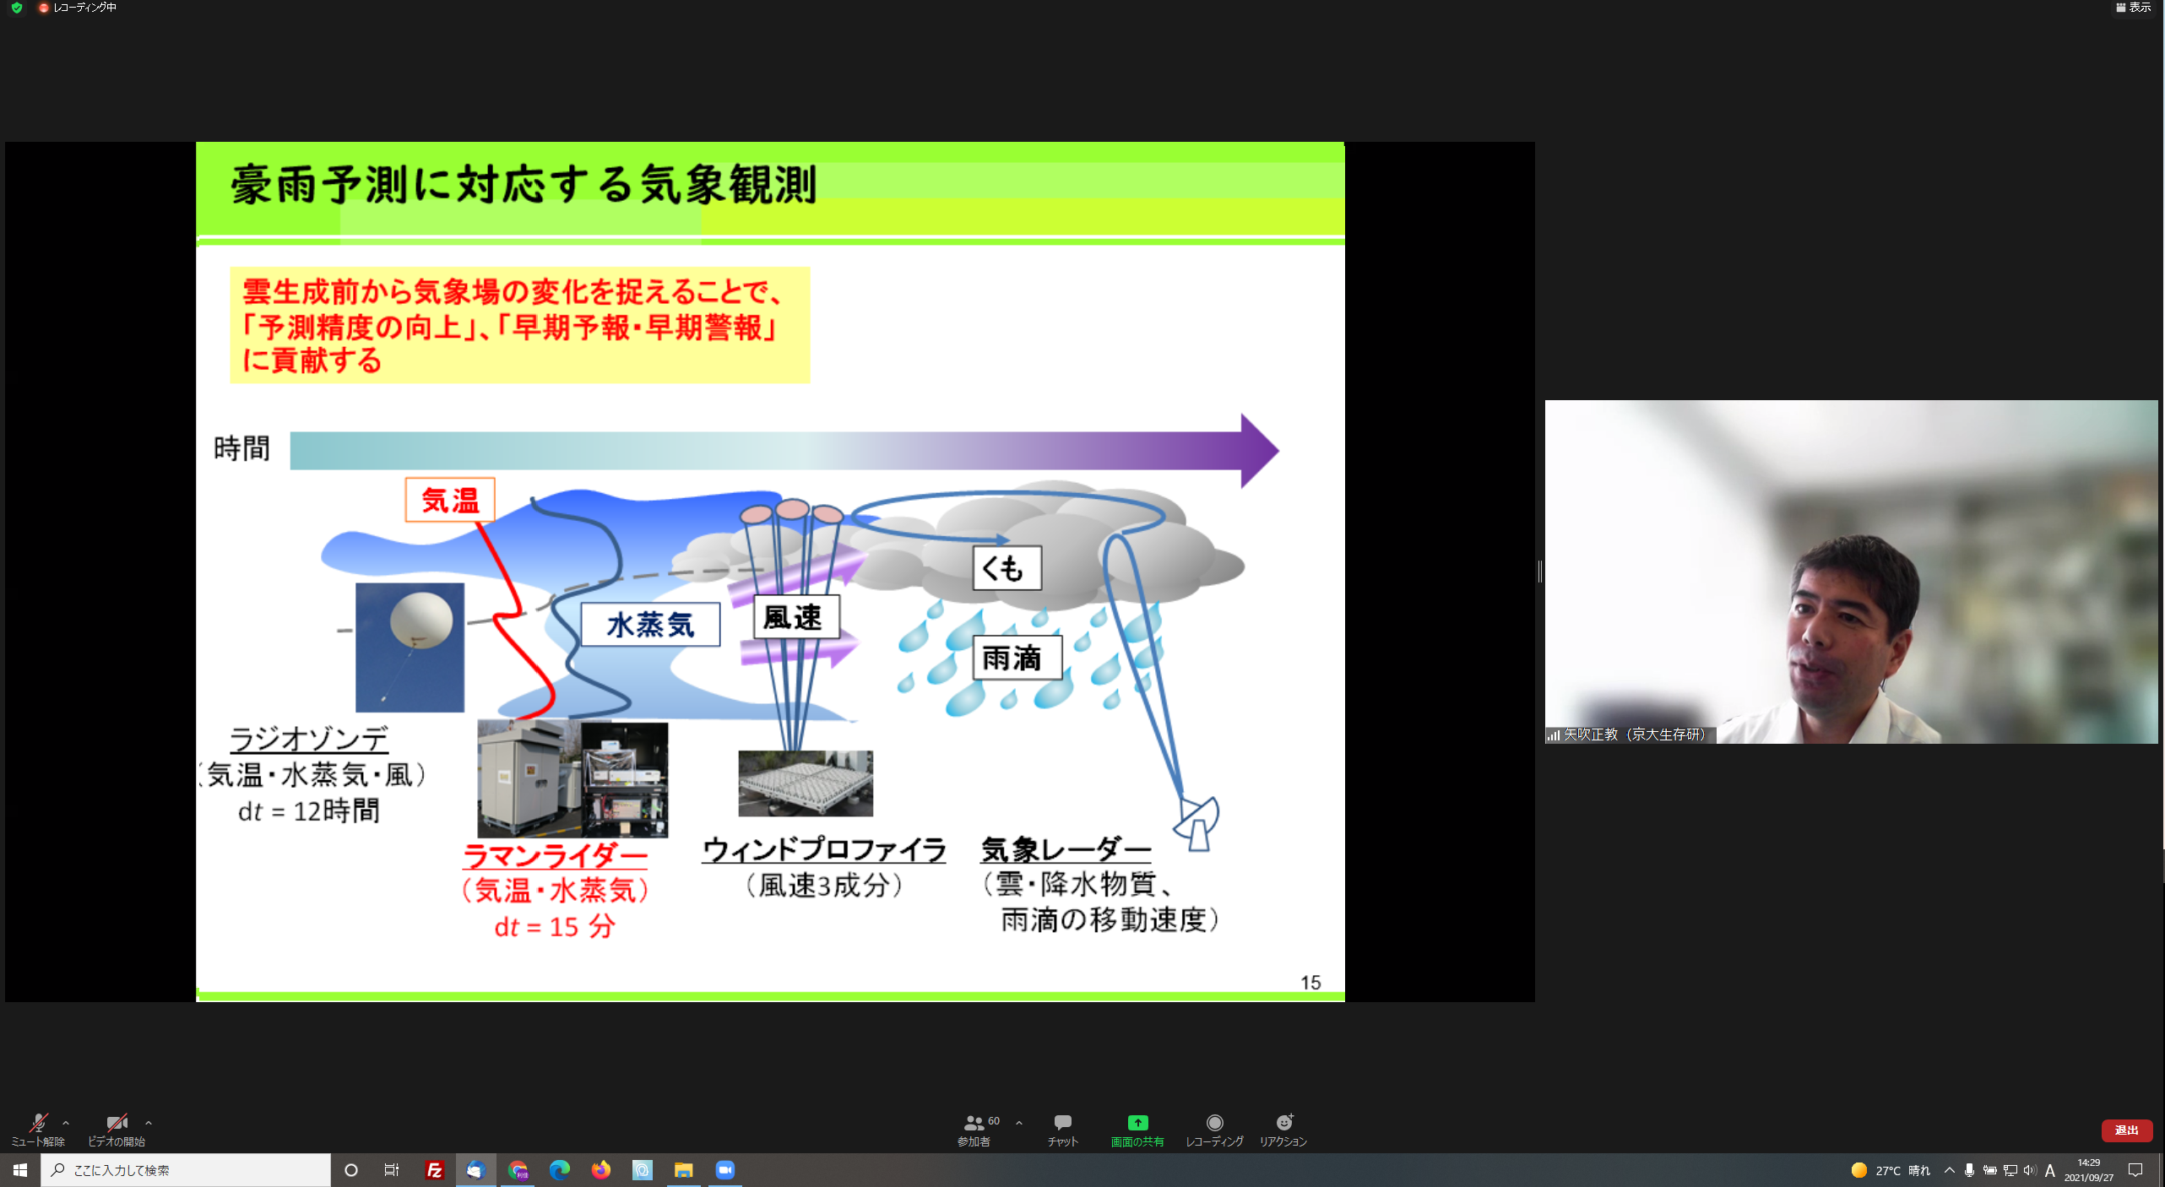
Task: Open the 表示 view options menu
Action: 2133,8
